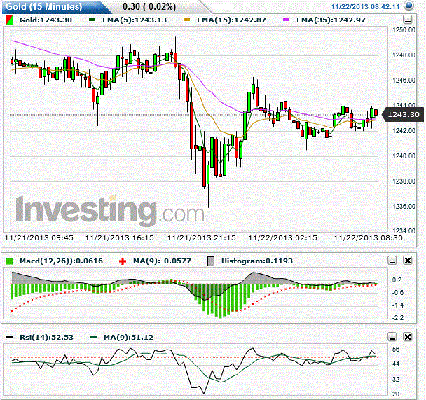The height and width of the screenshot is (400, 426).
Task: Click the green MA(9) RSI legend marker
Action: click(x=93, y=337)
